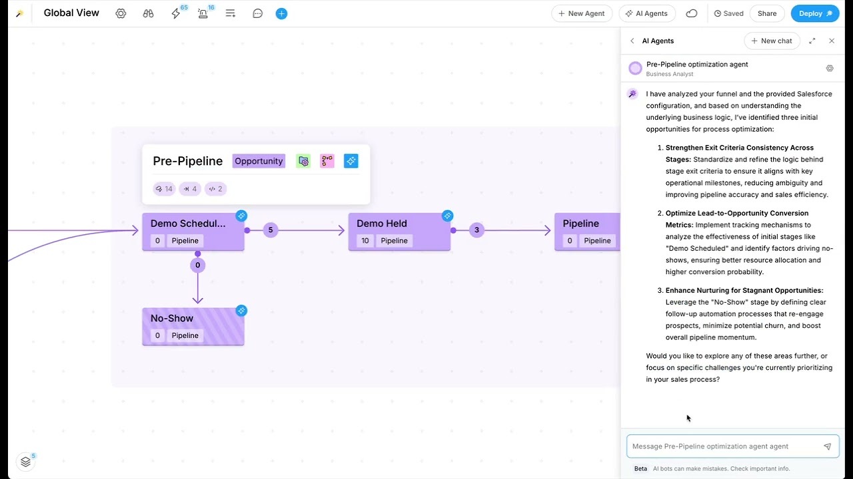
Task: Click the blue AI sparkle icon on Pre-Pipeline card
Action: [351, 160]
